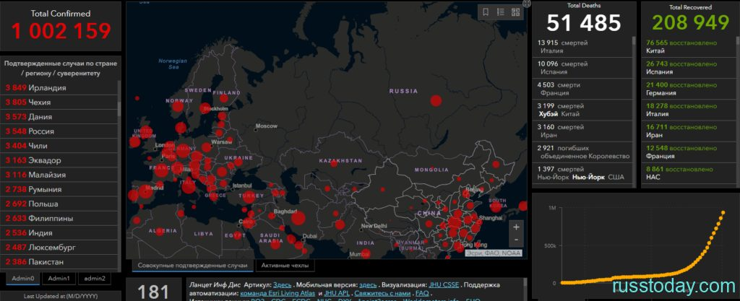Zoom in the map with plus
This screenshot has height=301, width=740.
pos(516,227)
